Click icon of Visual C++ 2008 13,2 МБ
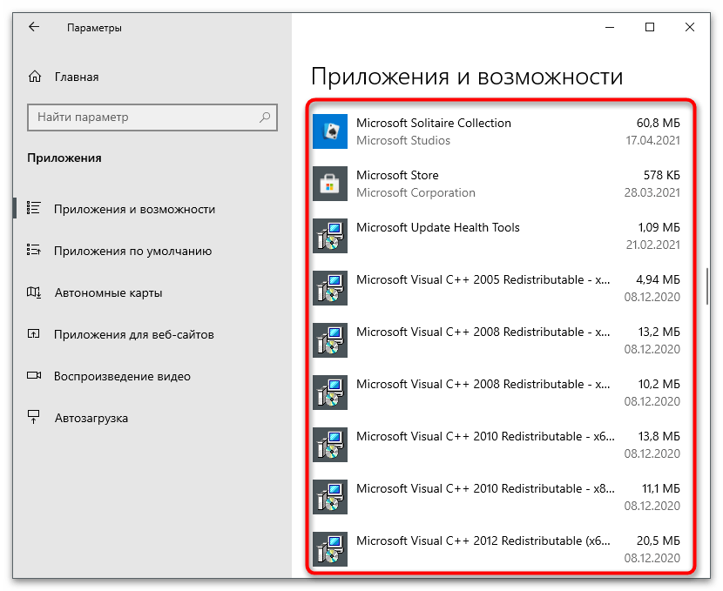The width and height of the screenshot is (723, 591). tap(329, 340)
